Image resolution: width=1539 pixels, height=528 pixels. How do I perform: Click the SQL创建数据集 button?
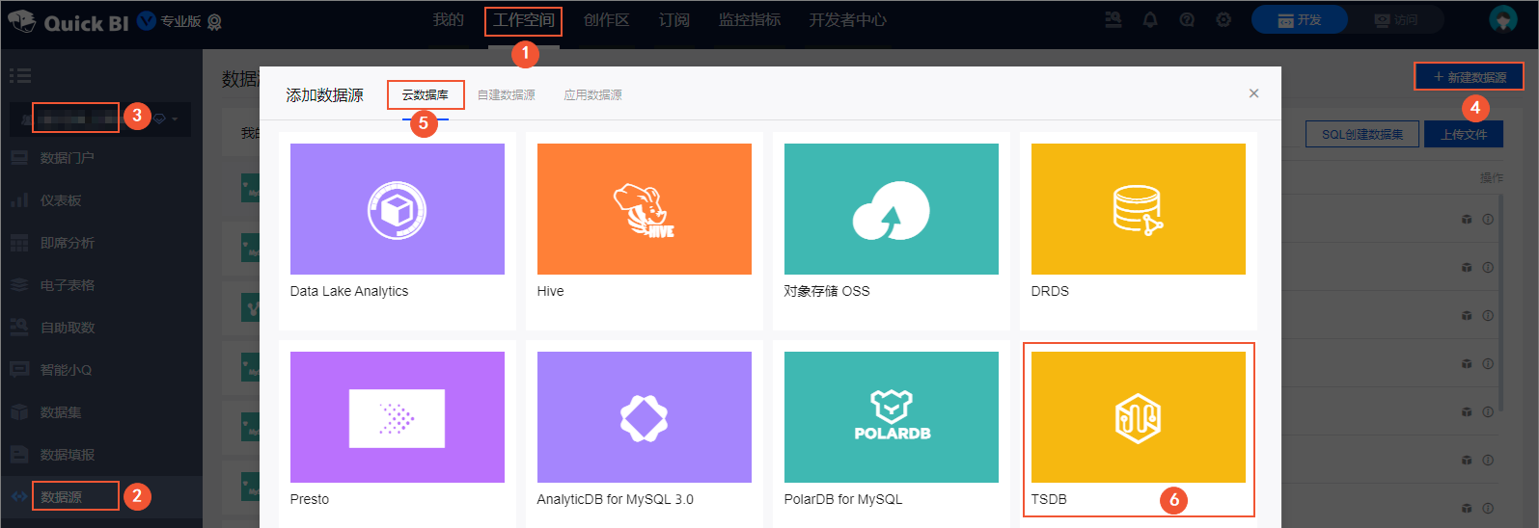[1362, 134]
